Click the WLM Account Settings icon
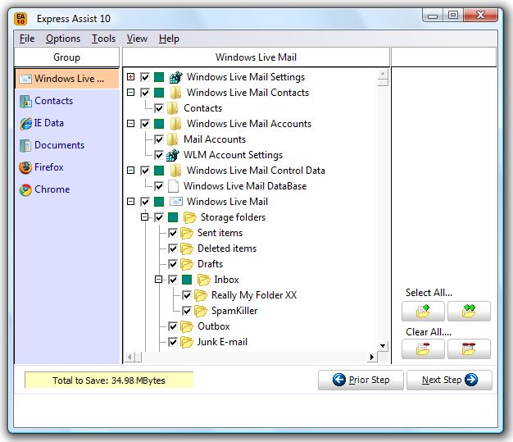Image resolution: width=513 pixels, height=442 pixels. 173,155
